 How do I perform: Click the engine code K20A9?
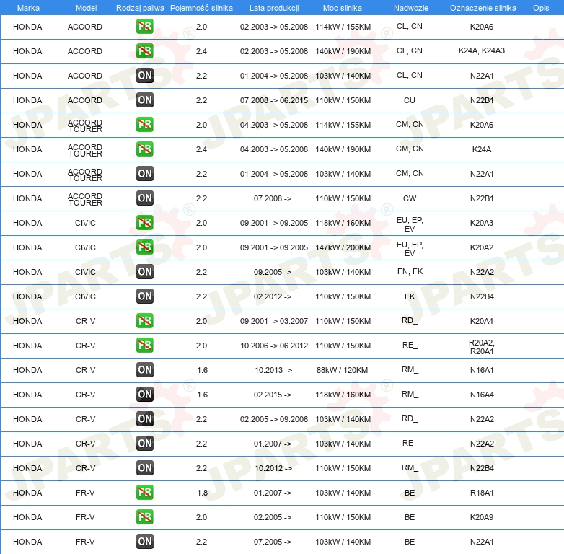click(482, 517)
